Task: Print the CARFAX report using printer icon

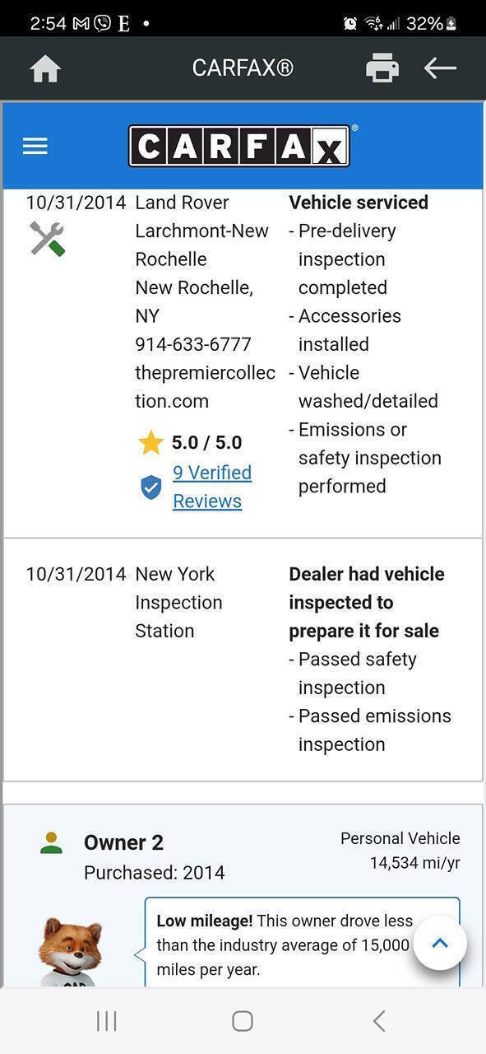Action: [382, 68]
